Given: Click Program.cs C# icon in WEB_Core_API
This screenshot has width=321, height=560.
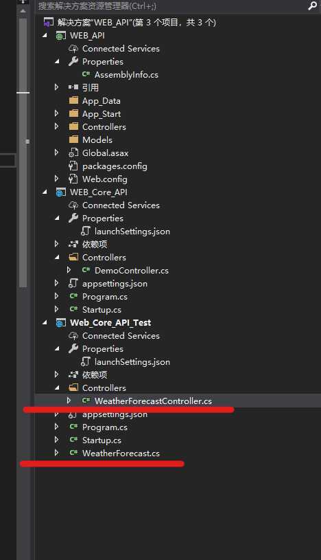Looking at the screenshot, I should click(x=74, y=296).
